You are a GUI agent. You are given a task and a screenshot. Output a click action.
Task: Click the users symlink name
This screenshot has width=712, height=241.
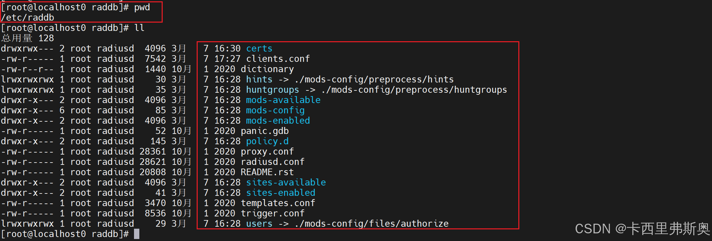pos(259,224)
